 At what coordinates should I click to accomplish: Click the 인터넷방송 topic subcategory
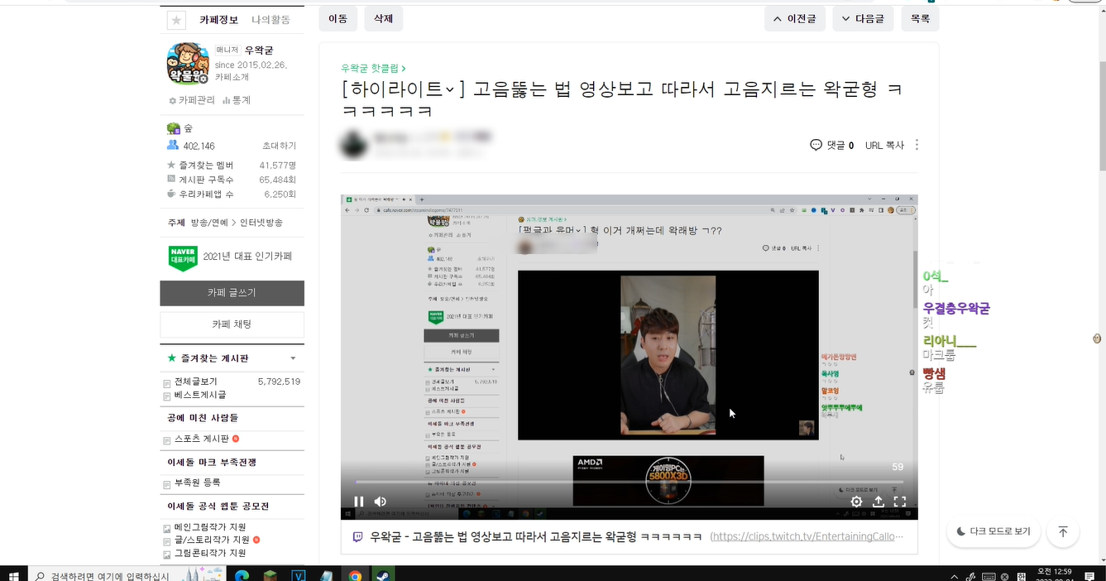pyautogui.click(x=260, y=223)
